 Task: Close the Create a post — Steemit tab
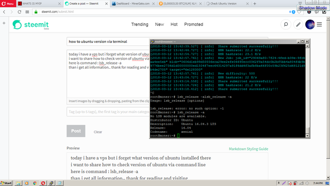click(107, 4)
